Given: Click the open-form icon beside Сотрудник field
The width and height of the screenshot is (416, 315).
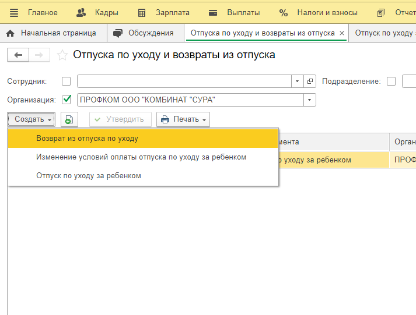Looking at the screenshot, I should pyautogui.click(x=310, y=82).
